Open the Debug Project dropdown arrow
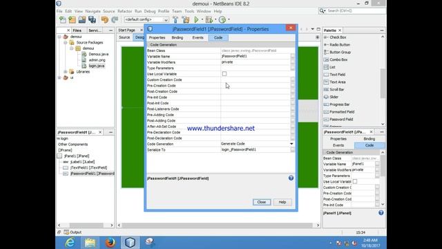The height and width of the screenshot is (249, 442). click(x=215, y=19)
